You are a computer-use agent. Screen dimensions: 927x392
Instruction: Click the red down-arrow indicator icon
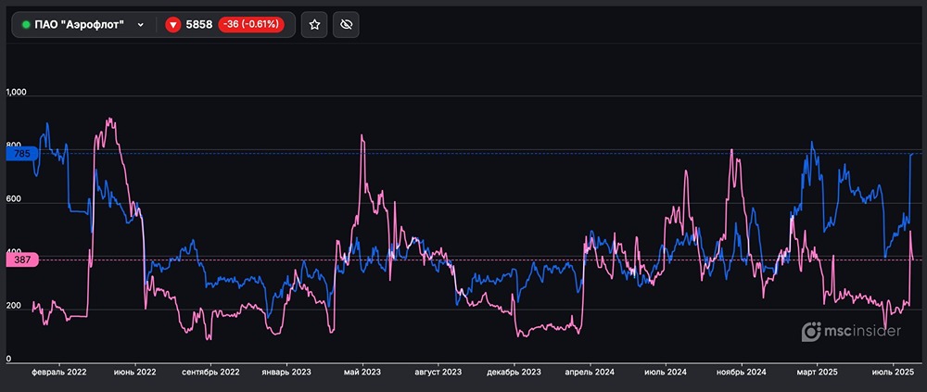(x=172, y=25)
